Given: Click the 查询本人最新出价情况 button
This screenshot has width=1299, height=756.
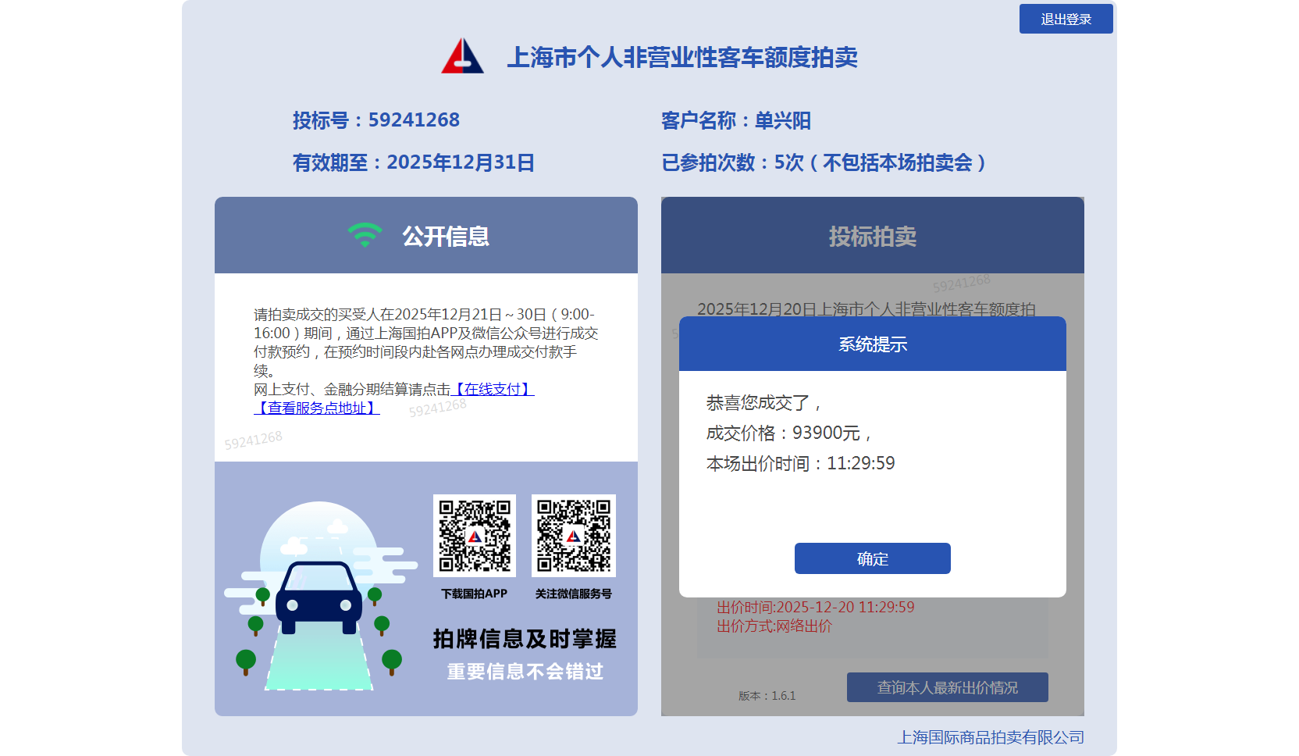Looking at the screenshot, I should (x=947, y=687).
